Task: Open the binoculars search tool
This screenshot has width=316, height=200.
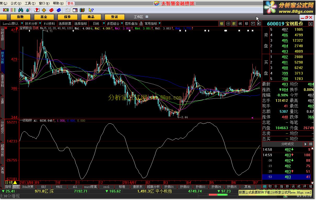Action: coord(21,10)
